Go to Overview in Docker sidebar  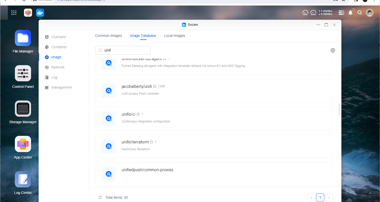[x=59, y=37]
